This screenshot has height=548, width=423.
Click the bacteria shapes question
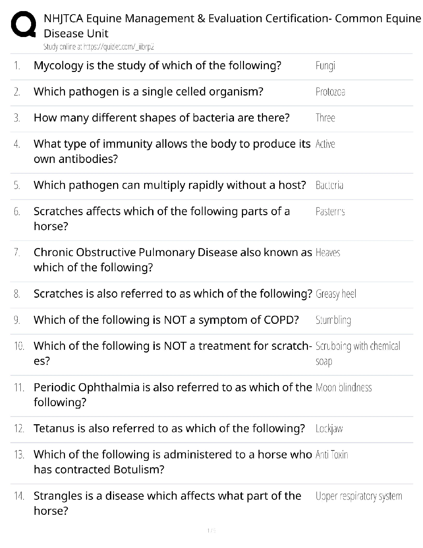click(161, 118)
